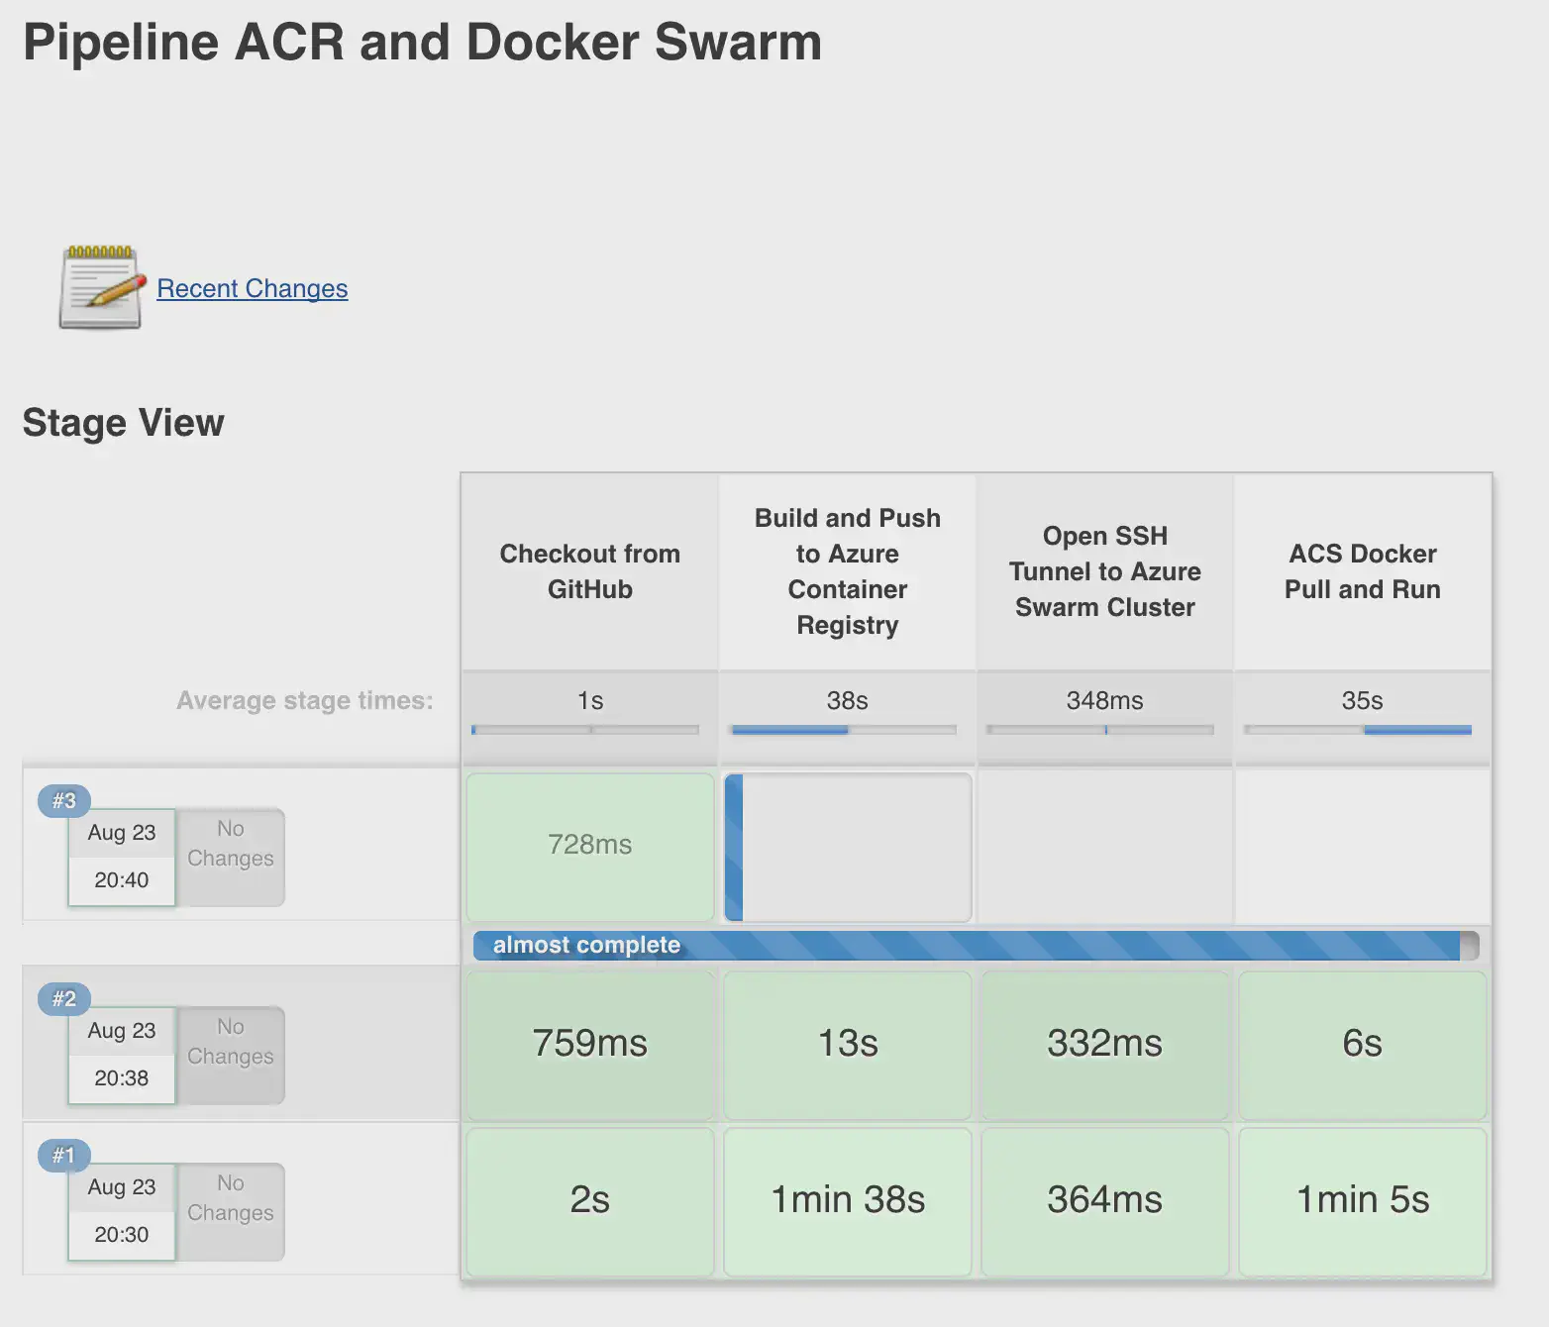Open the 1min 38s stage cell
Screen dimensions: 1549x1327
(848, 1200)
